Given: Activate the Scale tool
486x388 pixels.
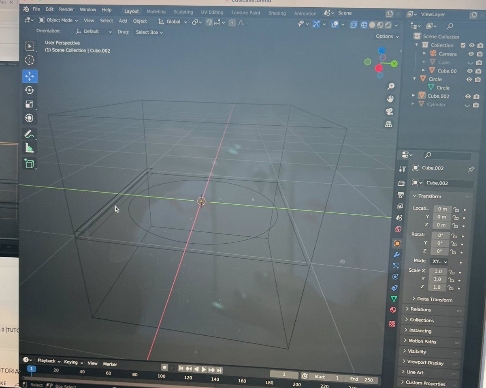Looking at the screenshot, I should coord(29,104).
